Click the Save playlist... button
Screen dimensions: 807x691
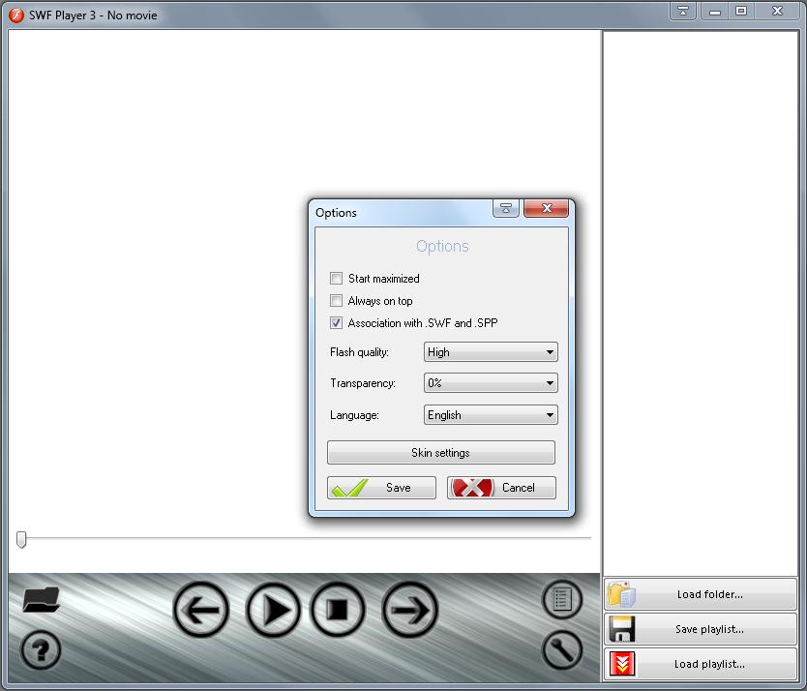click(701, 629)
